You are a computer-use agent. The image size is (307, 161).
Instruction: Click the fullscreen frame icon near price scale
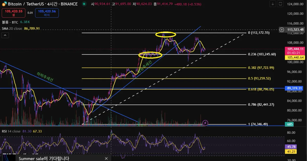pos(280,4)
